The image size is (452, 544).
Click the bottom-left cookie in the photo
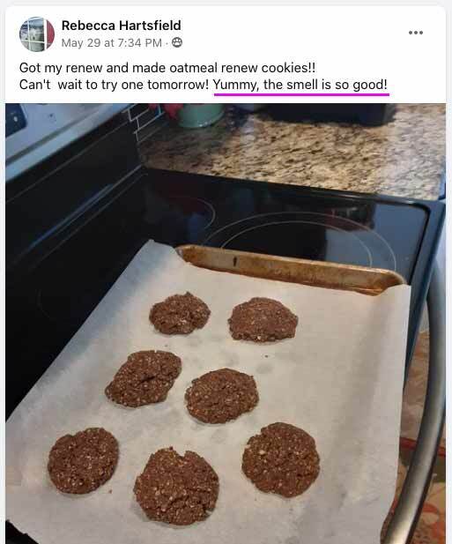(x=84, y=461)
